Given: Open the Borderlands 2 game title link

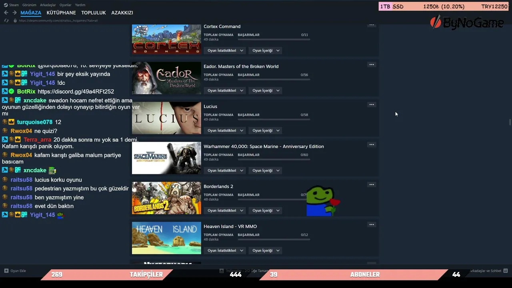Looking at the screenshot, I should click(x=218, y=186).
